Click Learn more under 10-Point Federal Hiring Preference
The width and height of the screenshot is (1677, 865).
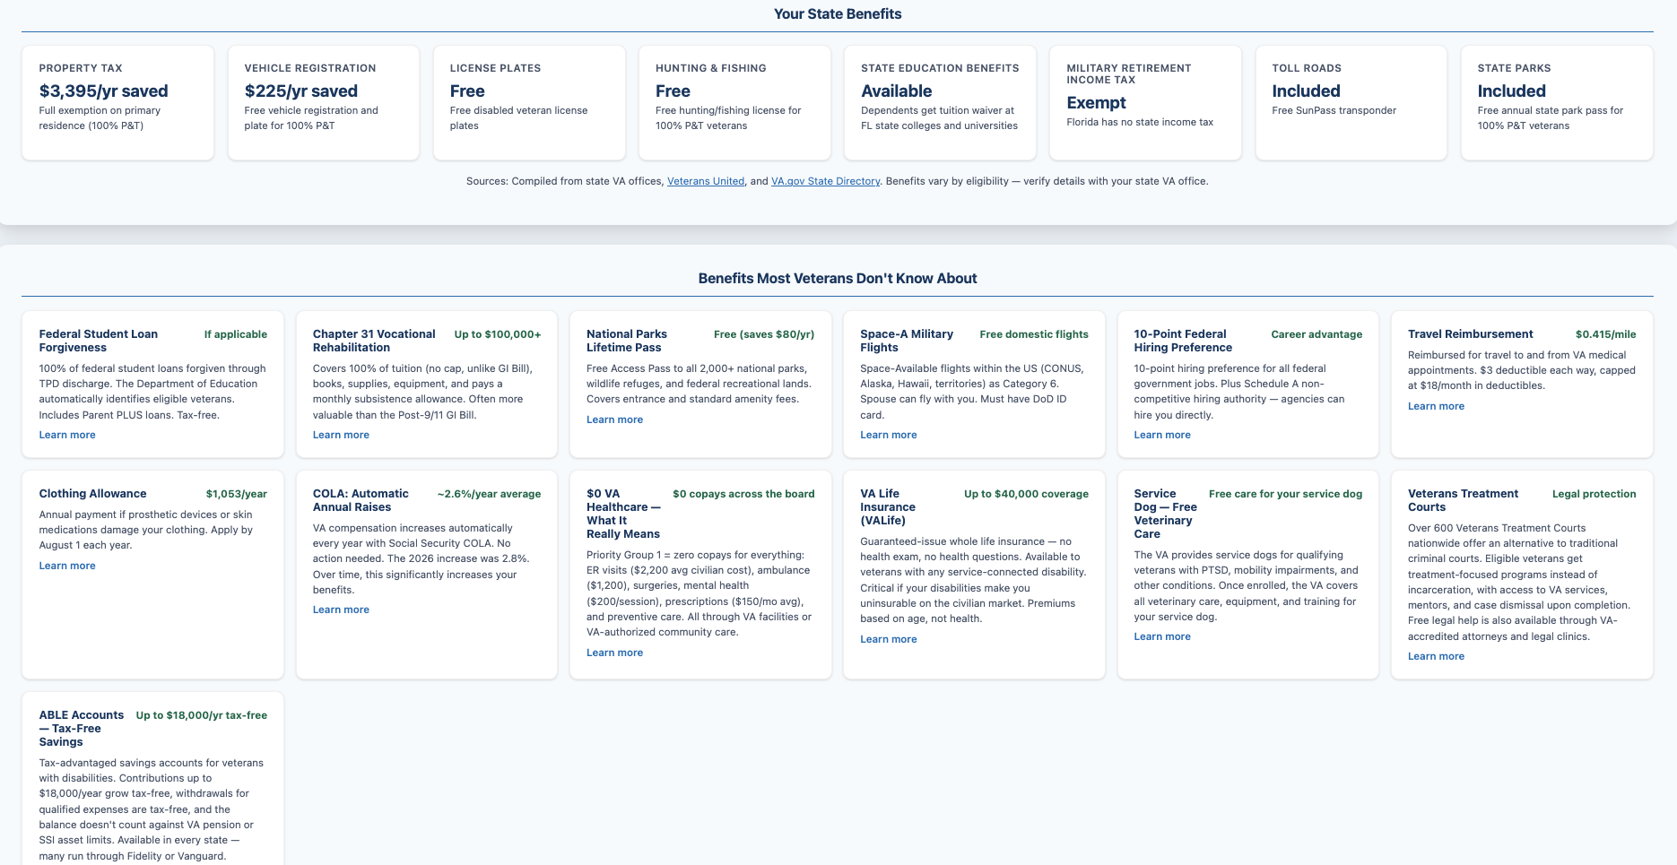tap(1162, 435)
